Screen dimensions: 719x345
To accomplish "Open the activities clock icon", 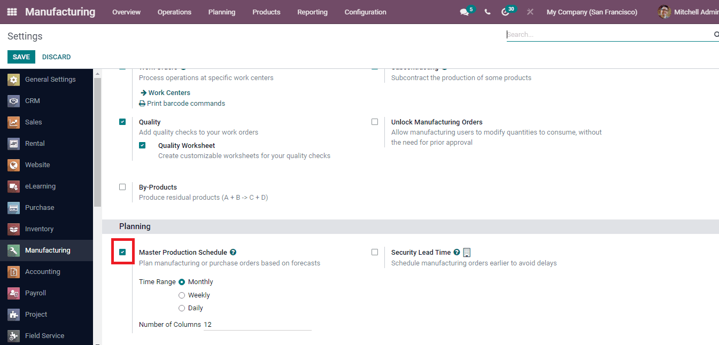I will tap(506, 11).
